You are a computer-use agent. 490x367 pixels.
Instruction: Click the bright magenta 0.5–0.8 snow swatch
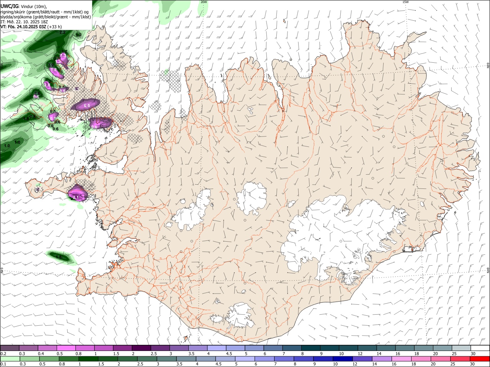[66, 348]
